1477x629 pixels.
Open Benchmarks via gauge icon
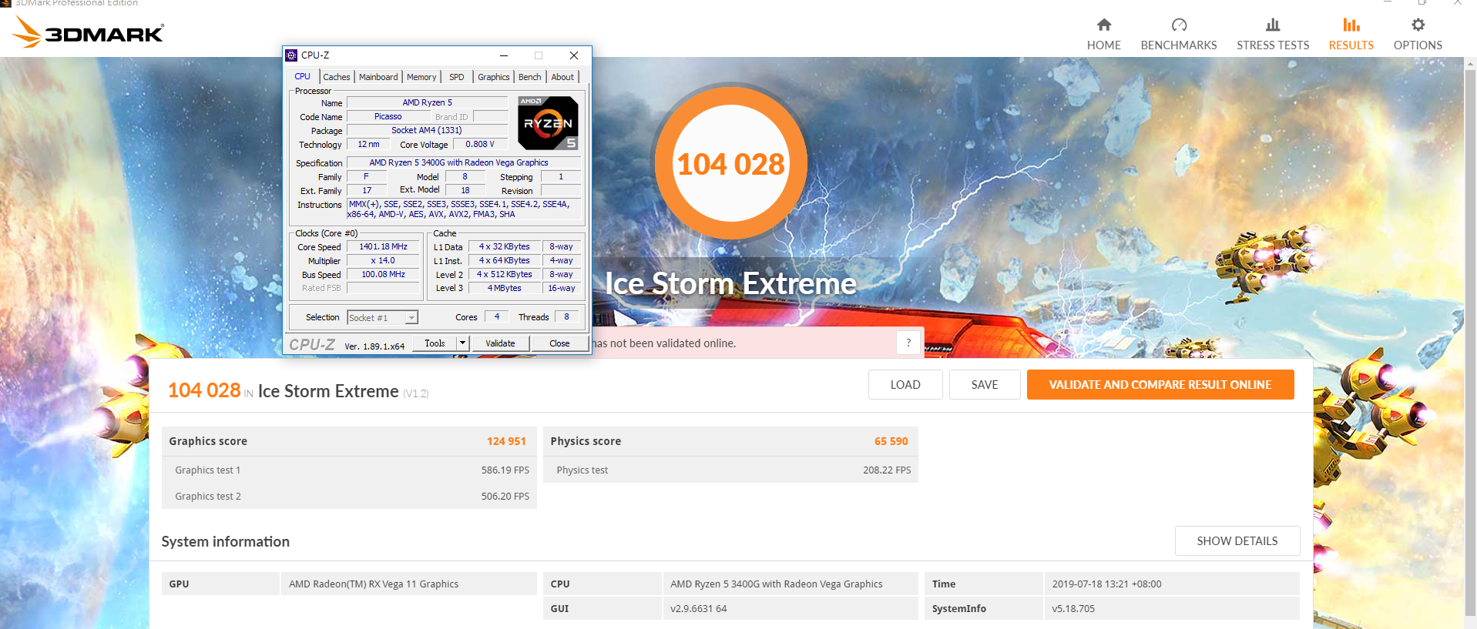pos(1179,25)
